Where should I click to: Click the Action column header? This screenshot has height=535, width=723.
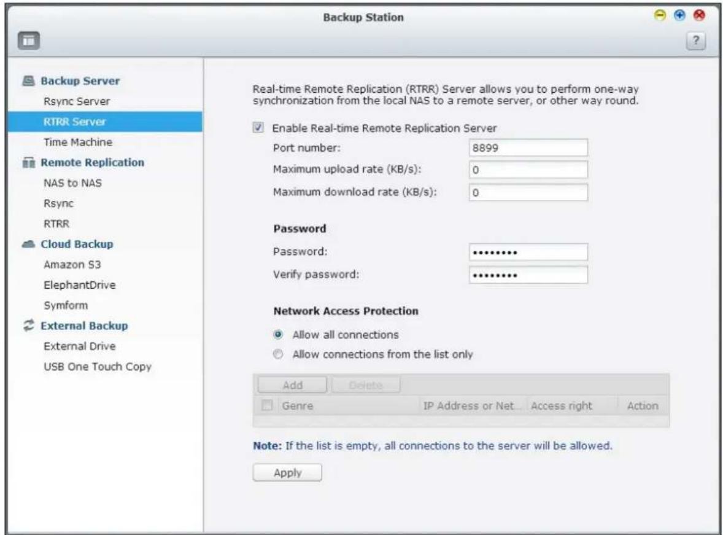coord(643,405)
